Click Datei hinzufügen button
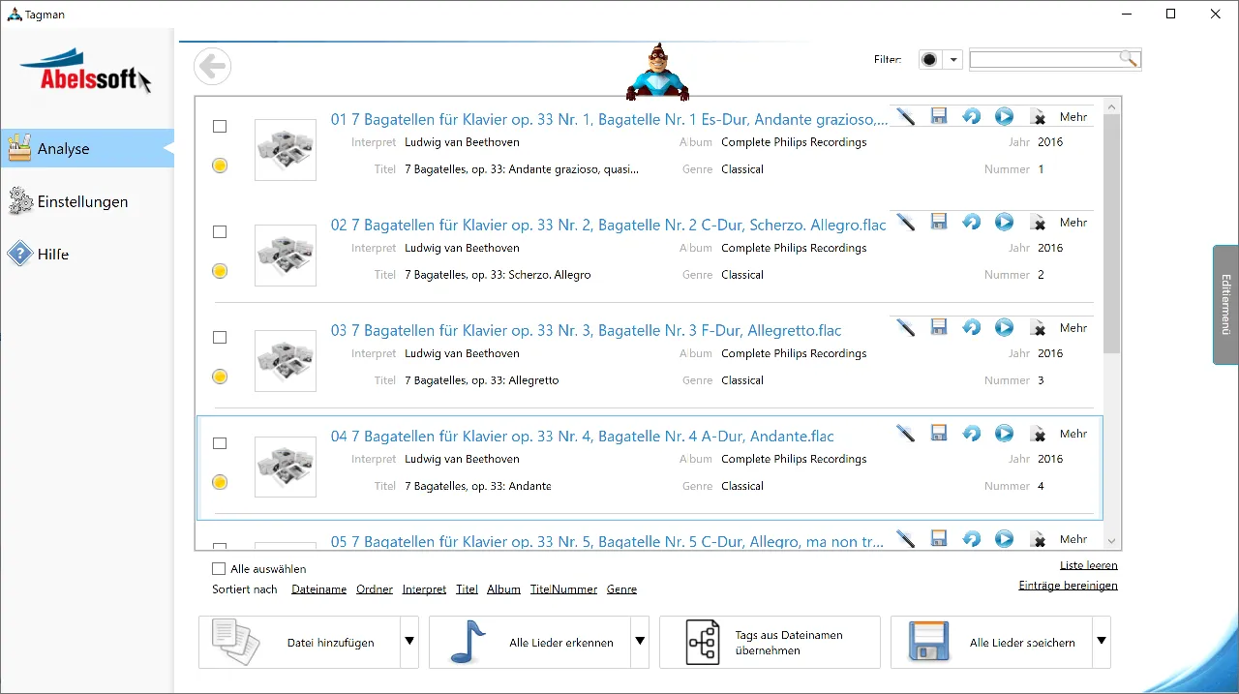 coord(299,642)
